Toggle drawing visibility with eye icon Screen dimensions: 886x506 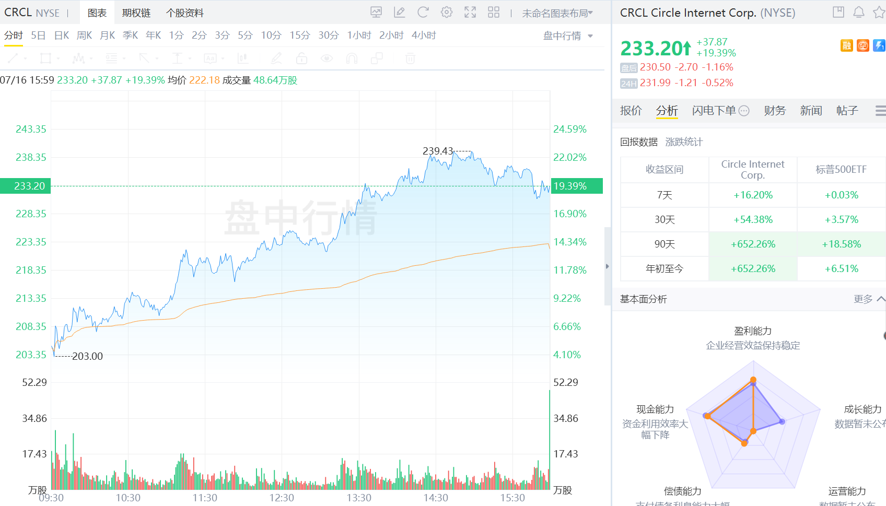coord(327,58)
